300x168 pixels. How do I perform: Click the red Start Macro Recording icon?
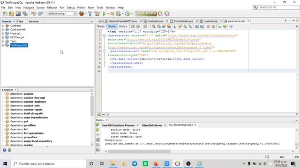(208, 27)
